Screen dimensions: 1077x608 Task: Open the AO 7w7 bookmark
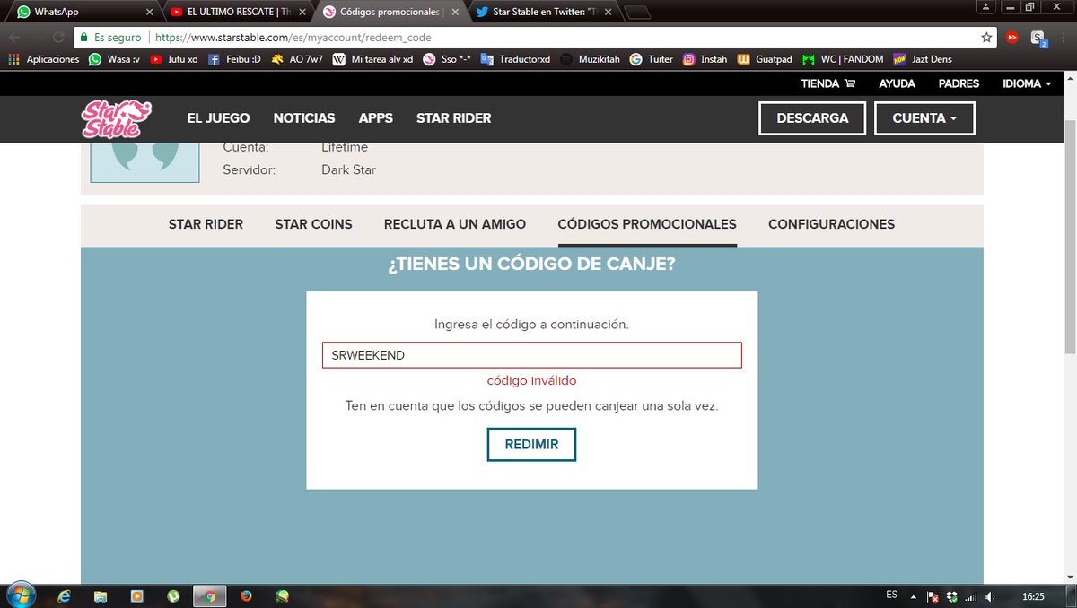[x=295, y=59]
